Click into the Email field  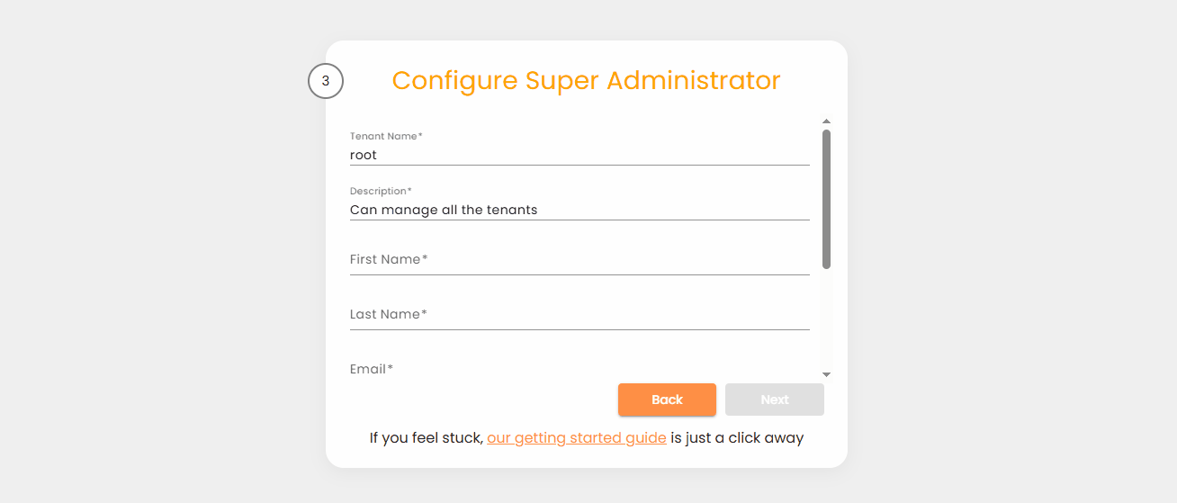point(580,369)
